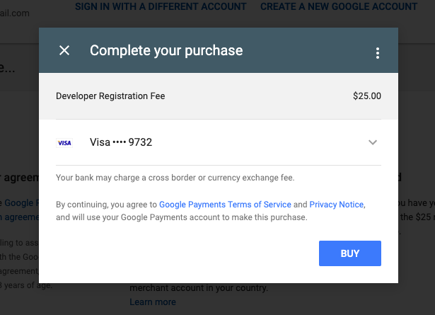The image size is (435, 315).
Task: Select the Visa •••• 9732 payment method
Action: coord(121,142)
